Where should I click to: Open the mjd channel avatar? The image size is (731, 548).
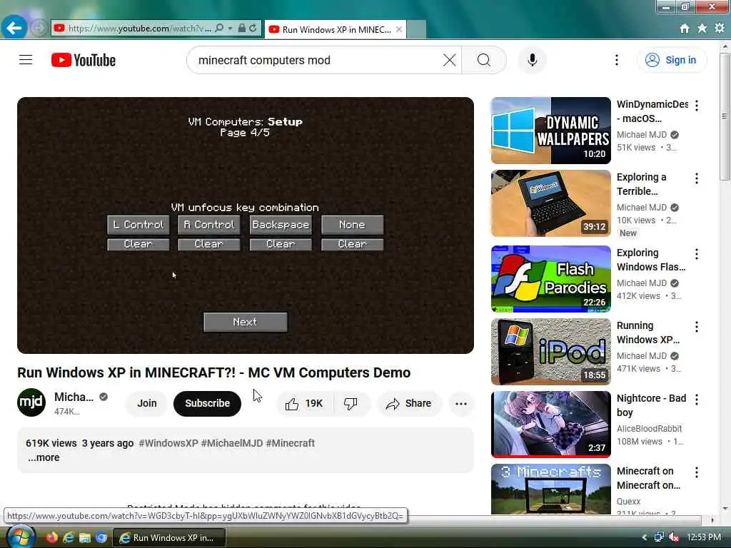[x=31, y=402]
